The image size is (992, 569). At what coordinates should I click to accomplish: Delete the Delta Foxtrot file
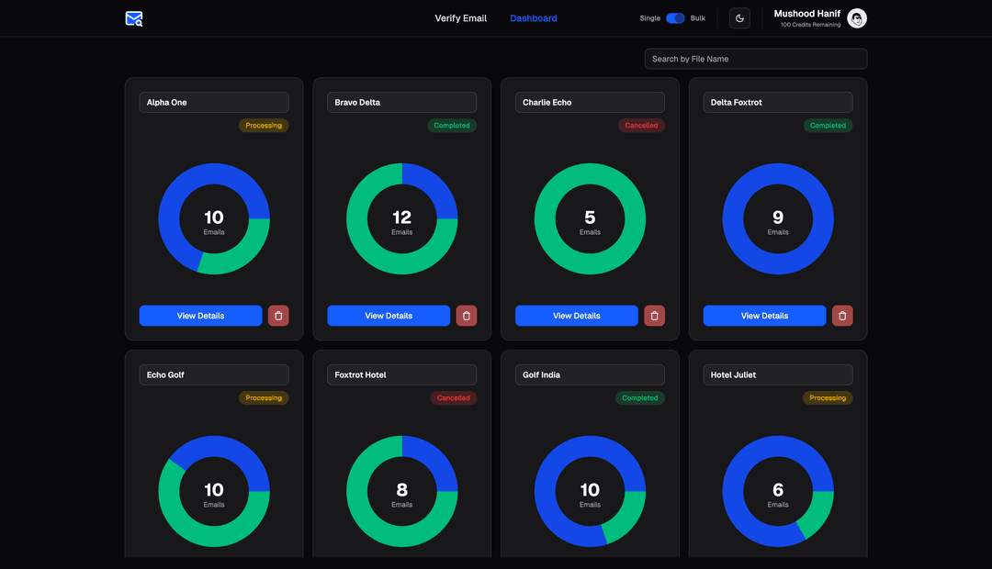(x=842, y=316)
